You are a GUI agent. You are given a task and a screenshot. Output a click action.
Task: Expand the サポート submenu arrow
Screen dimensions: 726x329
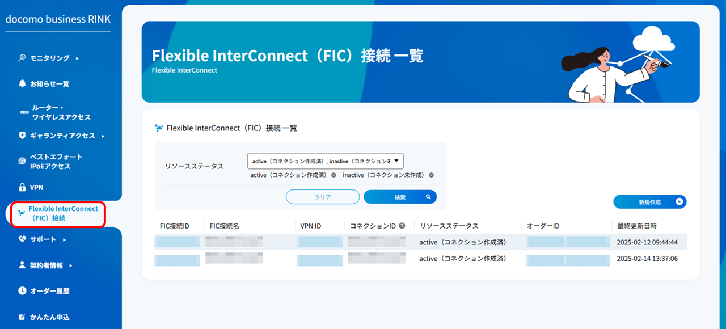tap(64, 240)
